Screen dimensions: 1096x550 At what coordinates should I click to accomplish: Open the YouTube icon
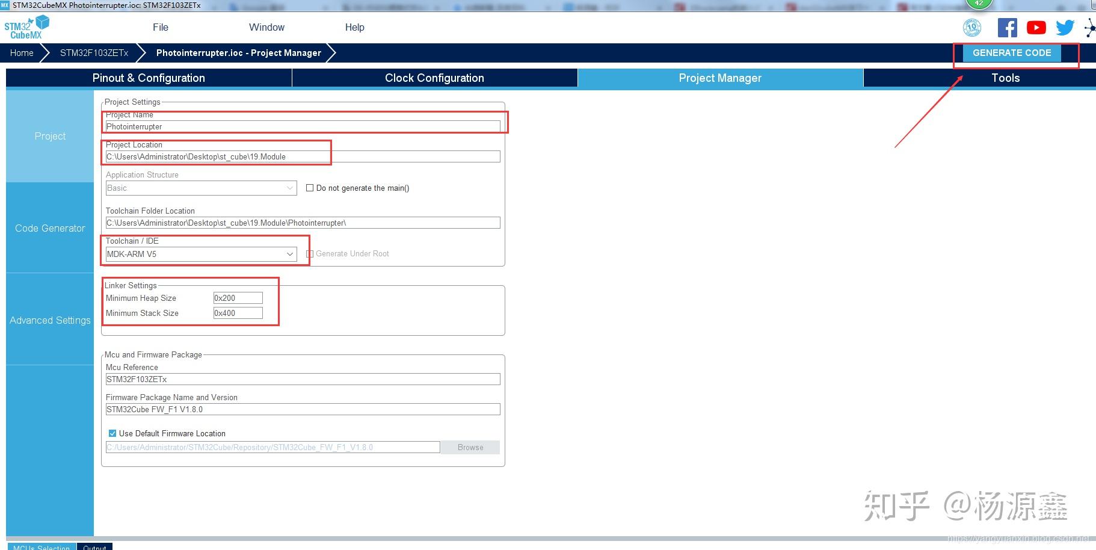click(x=1036, y=28)
